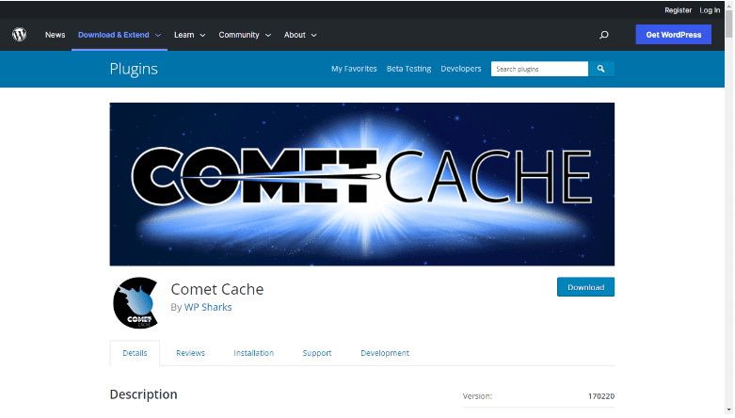Expand the About menu chevron
The height and width of the screenshot is (418, 735).
pyautogui.click(x=313, y=35)
